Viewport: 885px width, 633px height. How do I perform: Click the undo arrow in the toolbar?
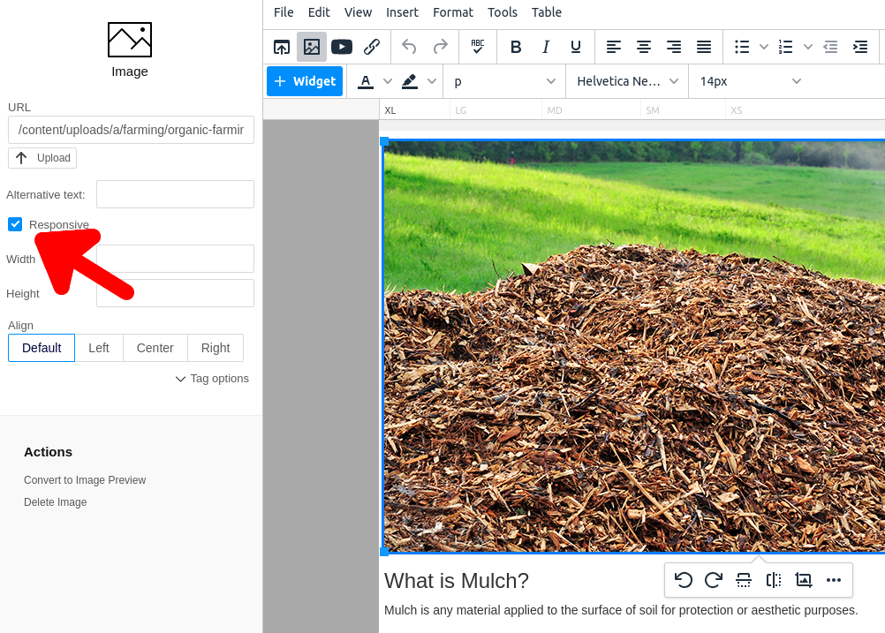(x=409, y=47)
